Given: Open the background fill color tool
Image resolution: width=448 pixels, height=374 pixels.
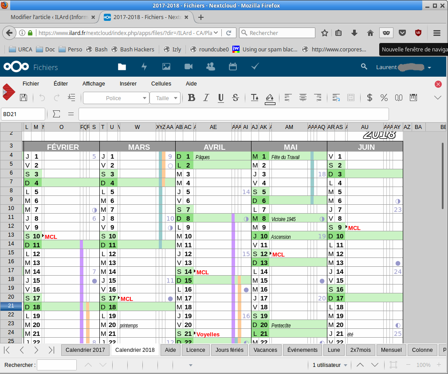Looking at the screenshot, I should click(x=270, y=99).
